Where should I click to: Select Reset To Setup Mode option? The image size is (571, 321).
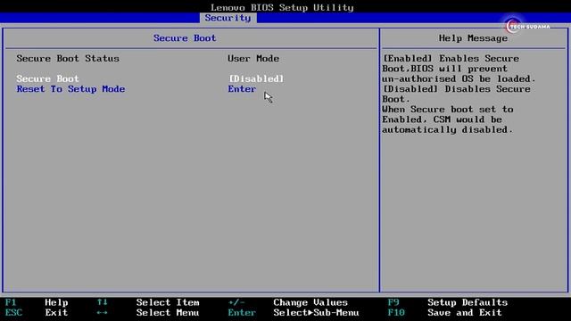click(x=70, y=89)
